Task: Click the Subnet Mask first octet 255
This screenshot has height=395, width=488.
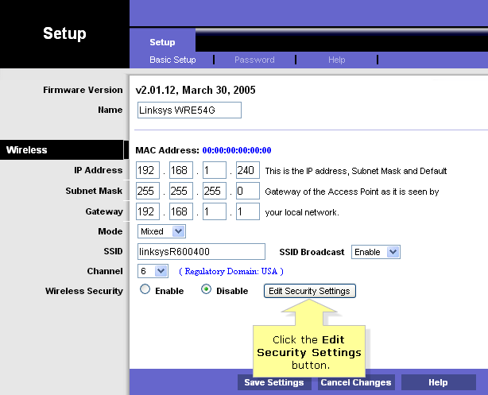Action: (x=148, y=191)
